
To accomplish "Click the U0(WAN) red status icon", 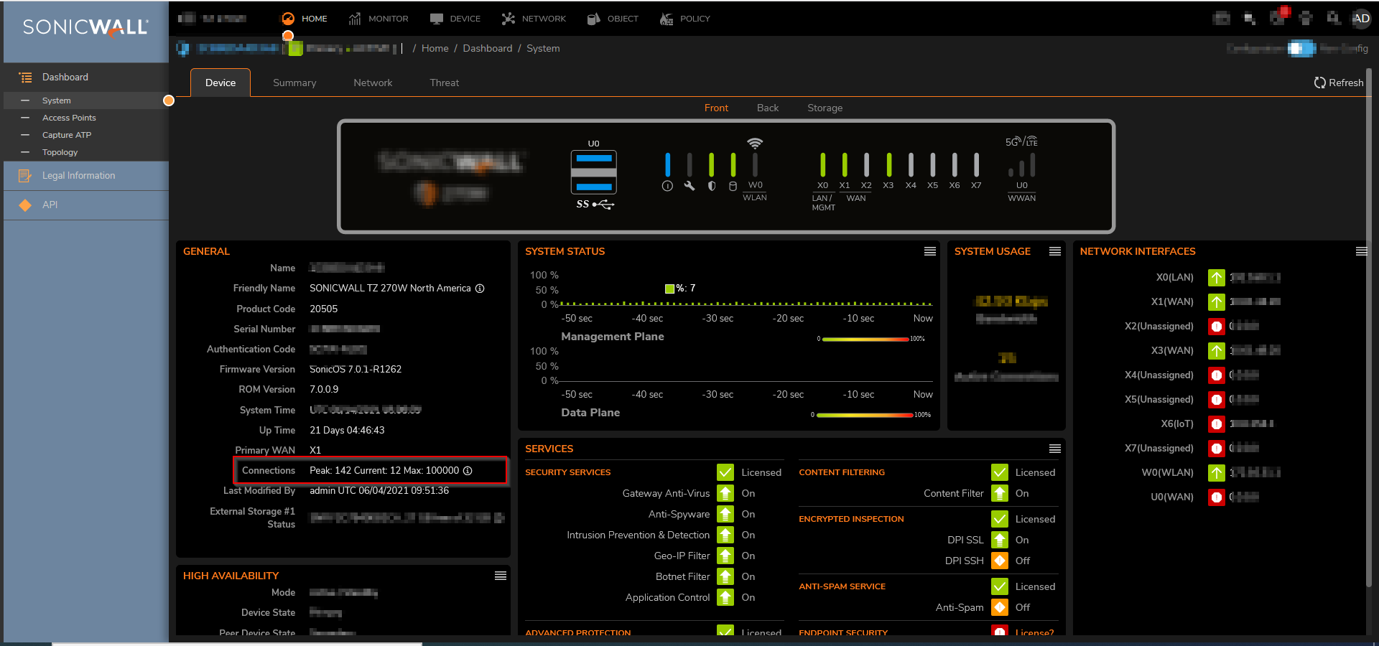I will coord(1217,497).
